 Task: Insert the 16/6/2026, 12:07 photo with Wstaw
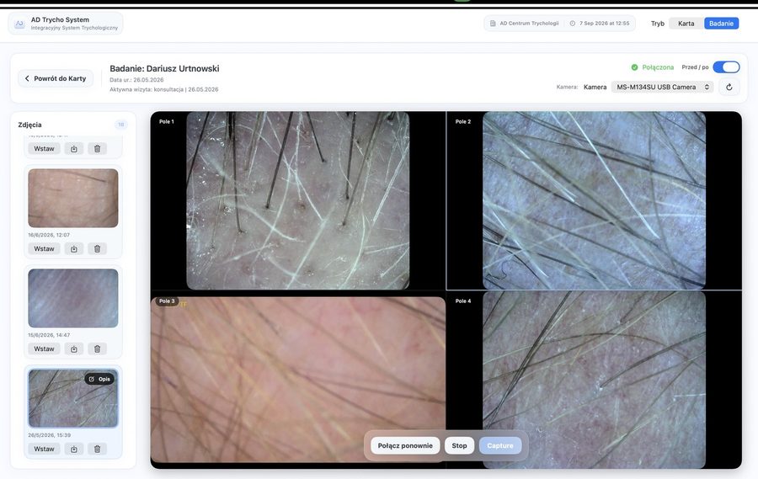click(44, 249)
